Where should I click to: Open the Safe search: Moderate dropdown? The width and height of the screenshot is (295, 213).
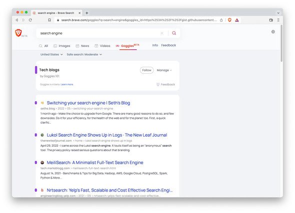coord(84,54)
